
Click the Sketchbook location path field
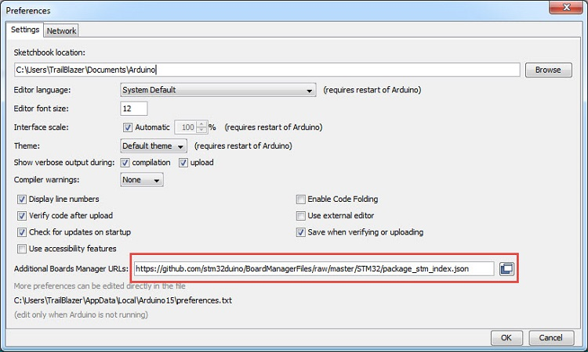267,70
